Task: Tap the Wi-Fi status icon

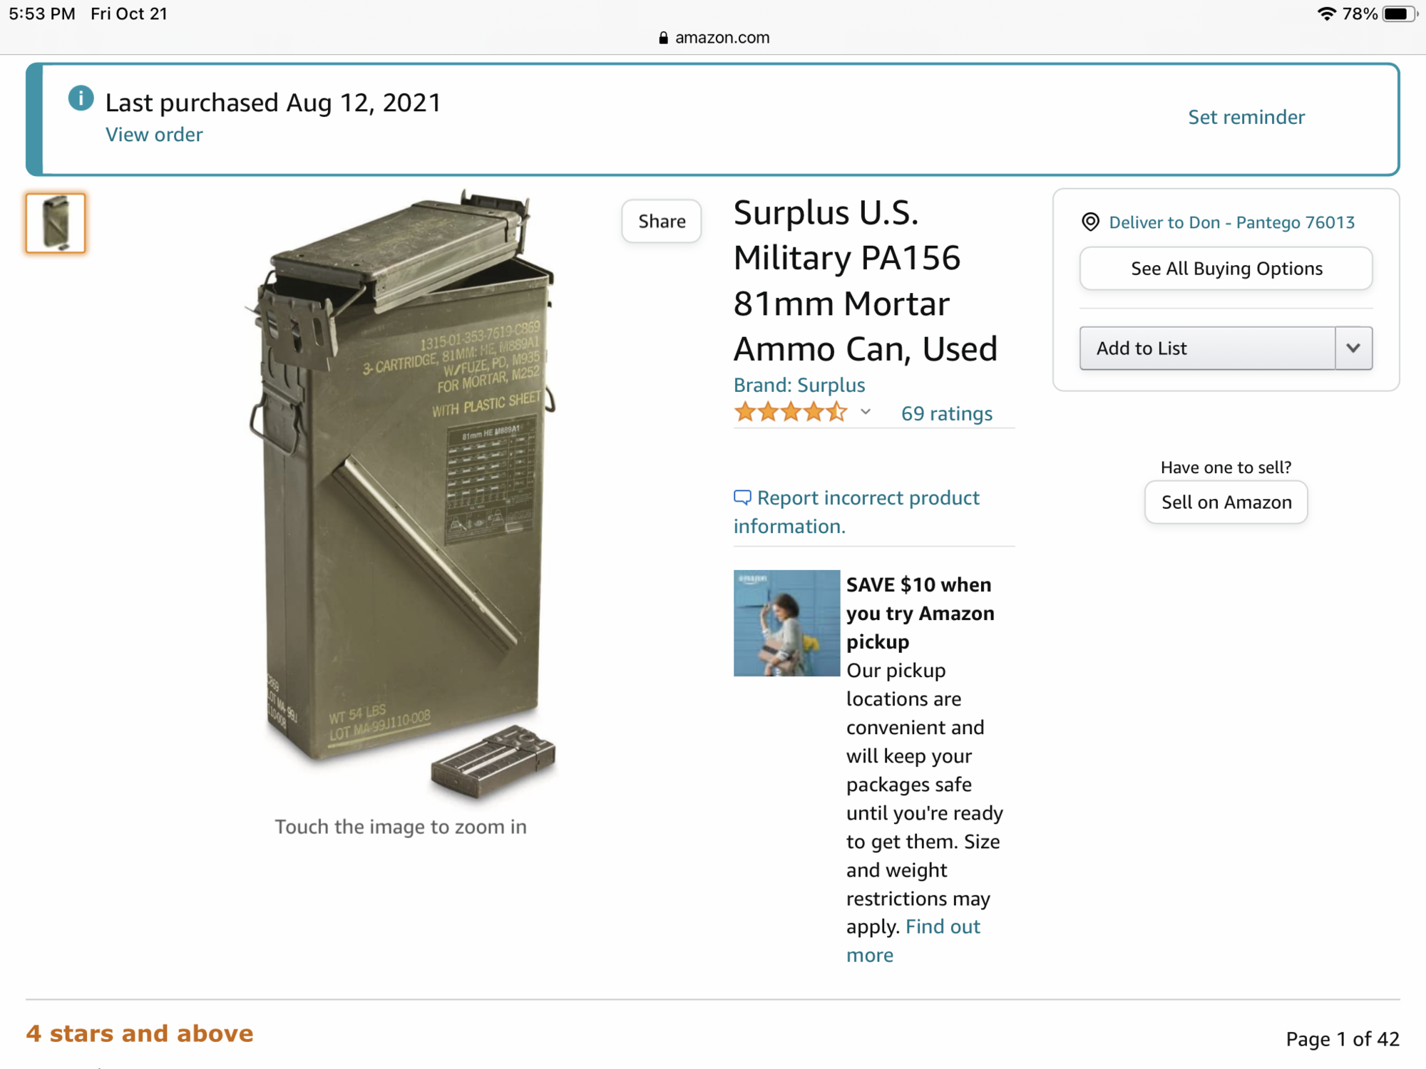Action: coord(1326,14)
